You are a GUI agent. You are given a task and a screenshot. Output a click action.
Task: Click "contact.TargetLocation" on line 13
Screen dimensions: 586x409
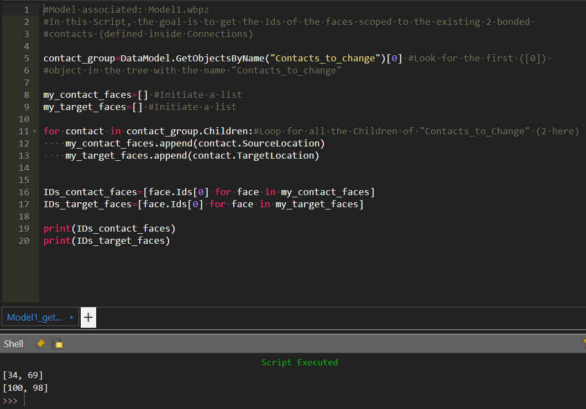pyautogui.click(x=253, y=156)
